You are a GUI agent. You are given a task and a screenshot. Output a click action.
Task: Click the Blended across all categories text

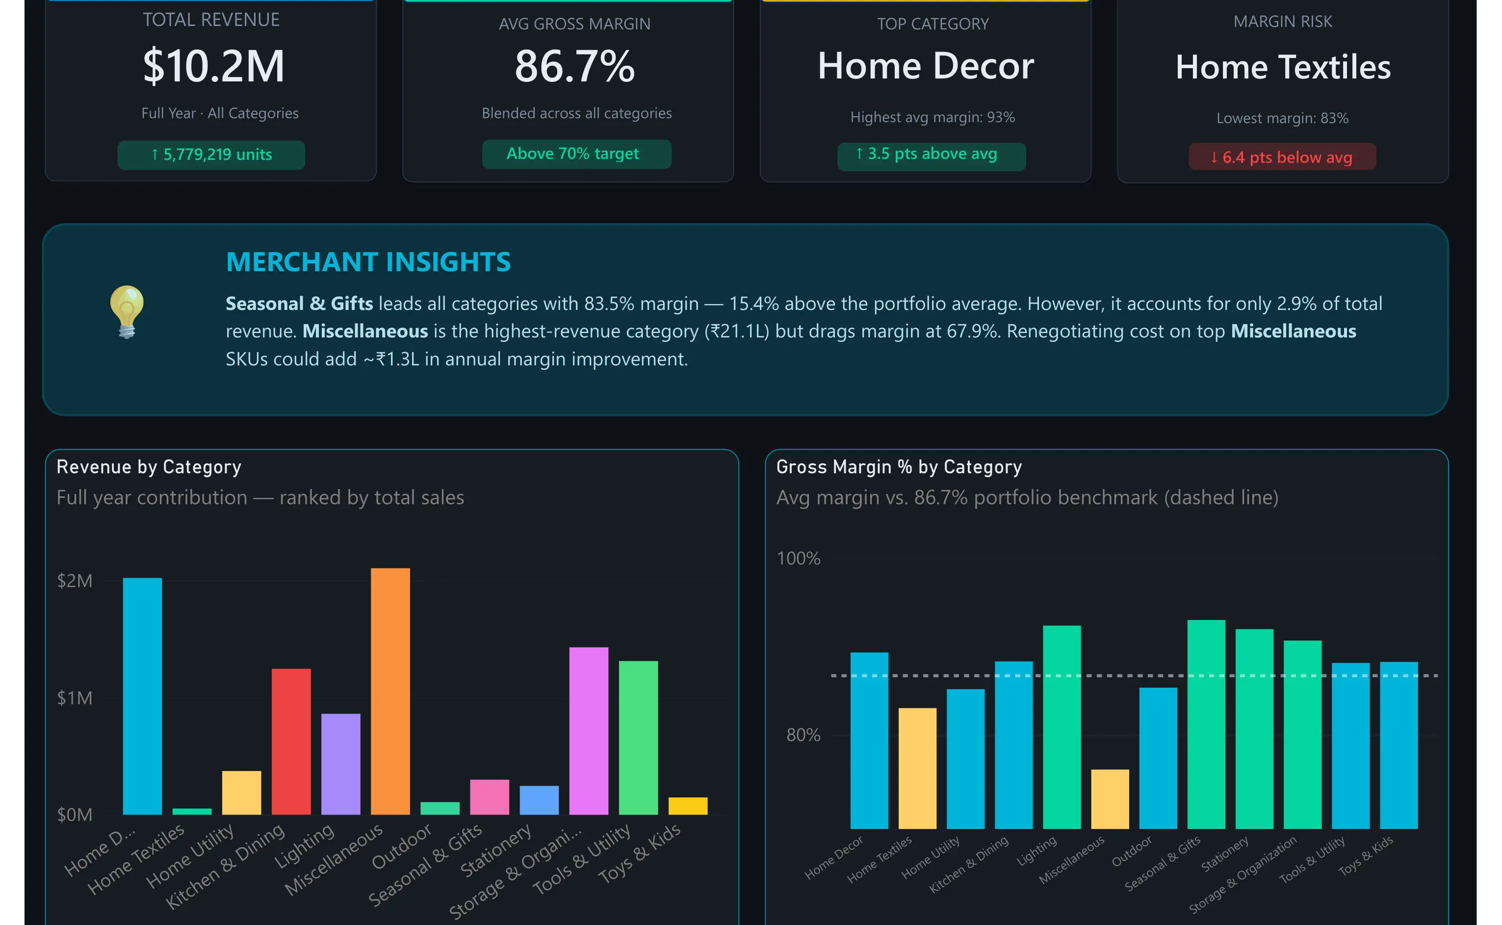tap(576, 113)
